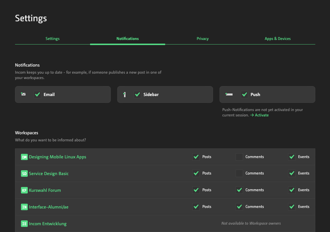330x232 pixels.
Task: Click the Activate push notifications link
Action: (x=259, y=115)
